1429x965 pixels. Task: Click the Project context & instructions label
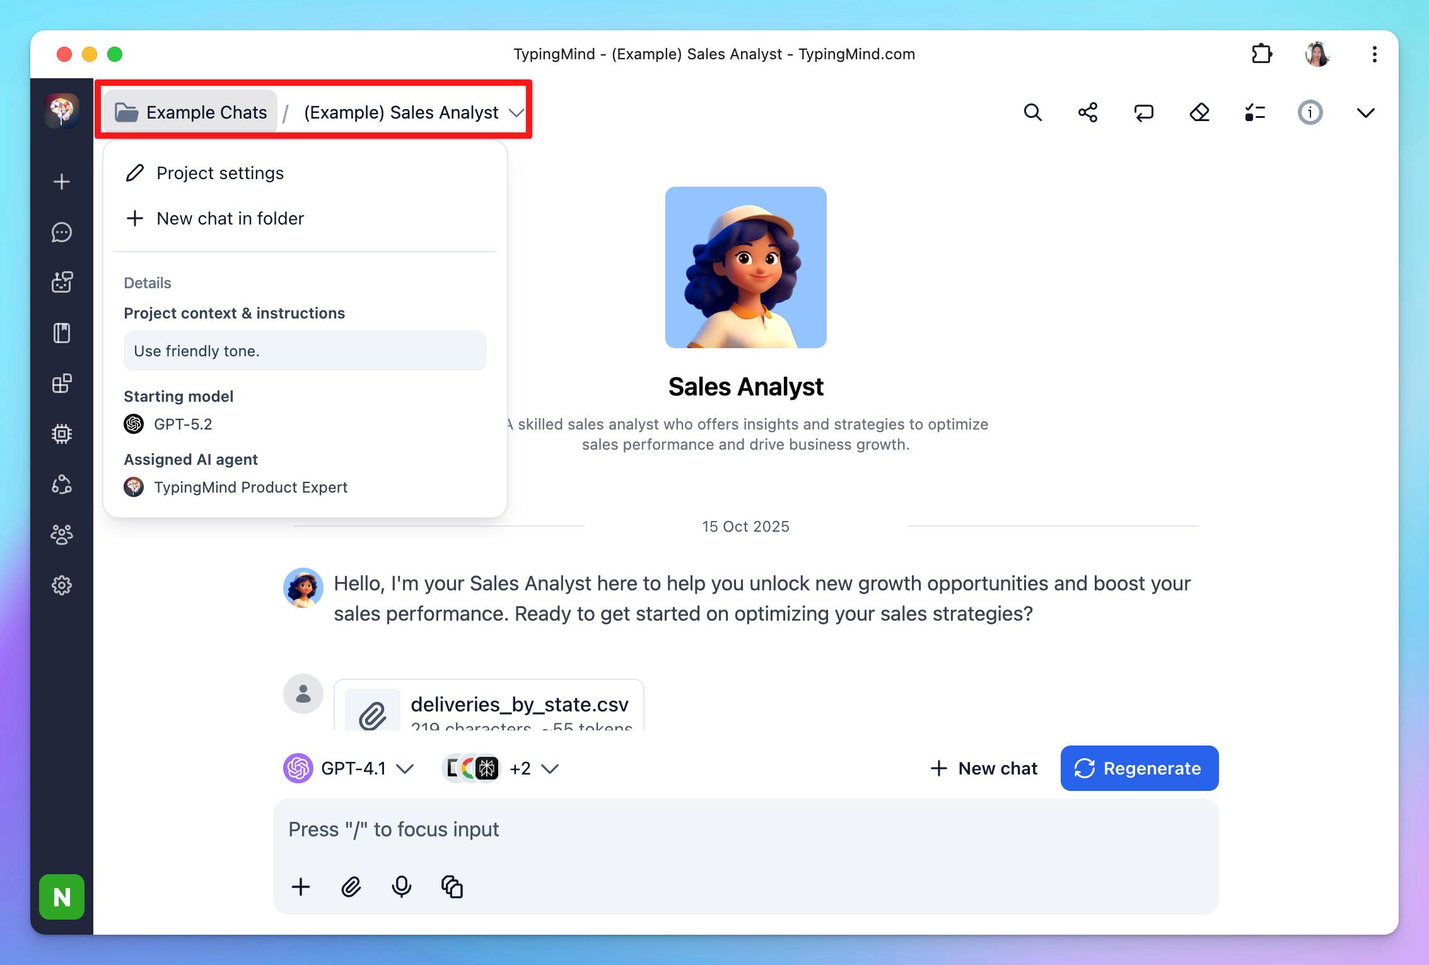click(x=235, y=313)
